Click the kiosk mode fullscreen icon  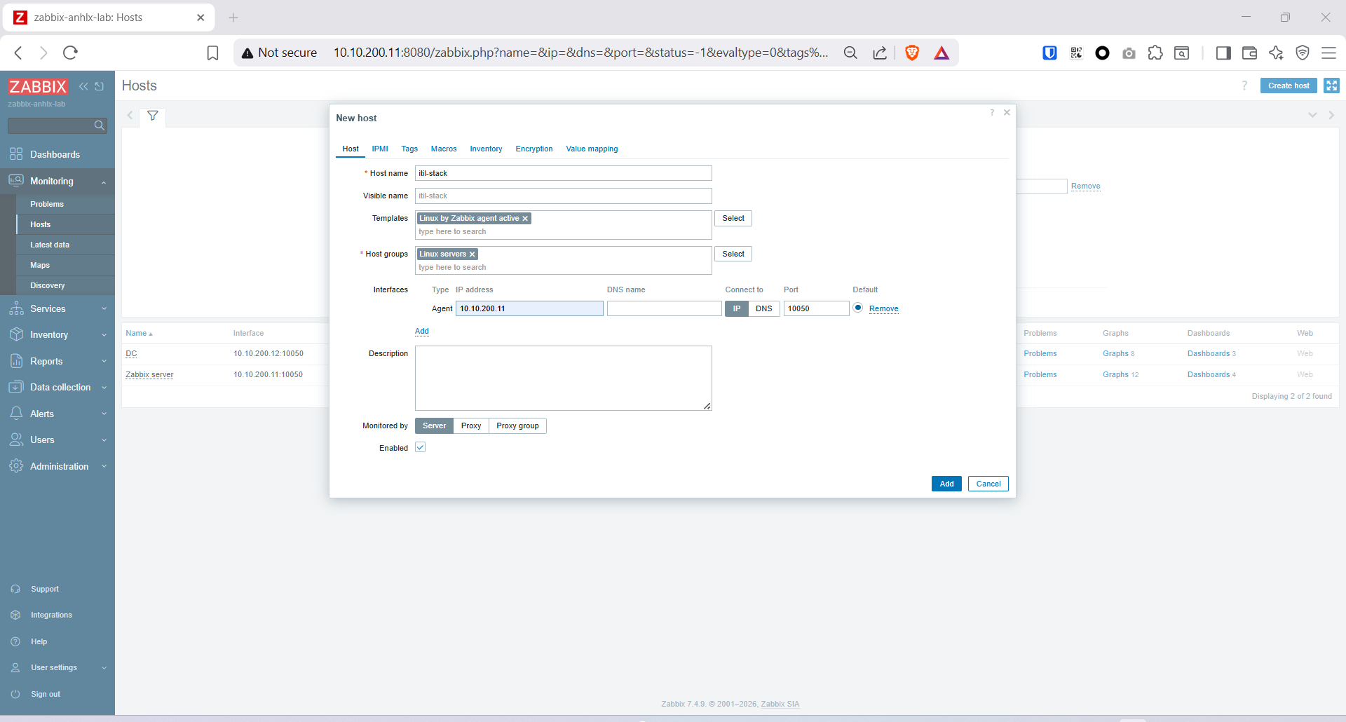coord(1331,86)
